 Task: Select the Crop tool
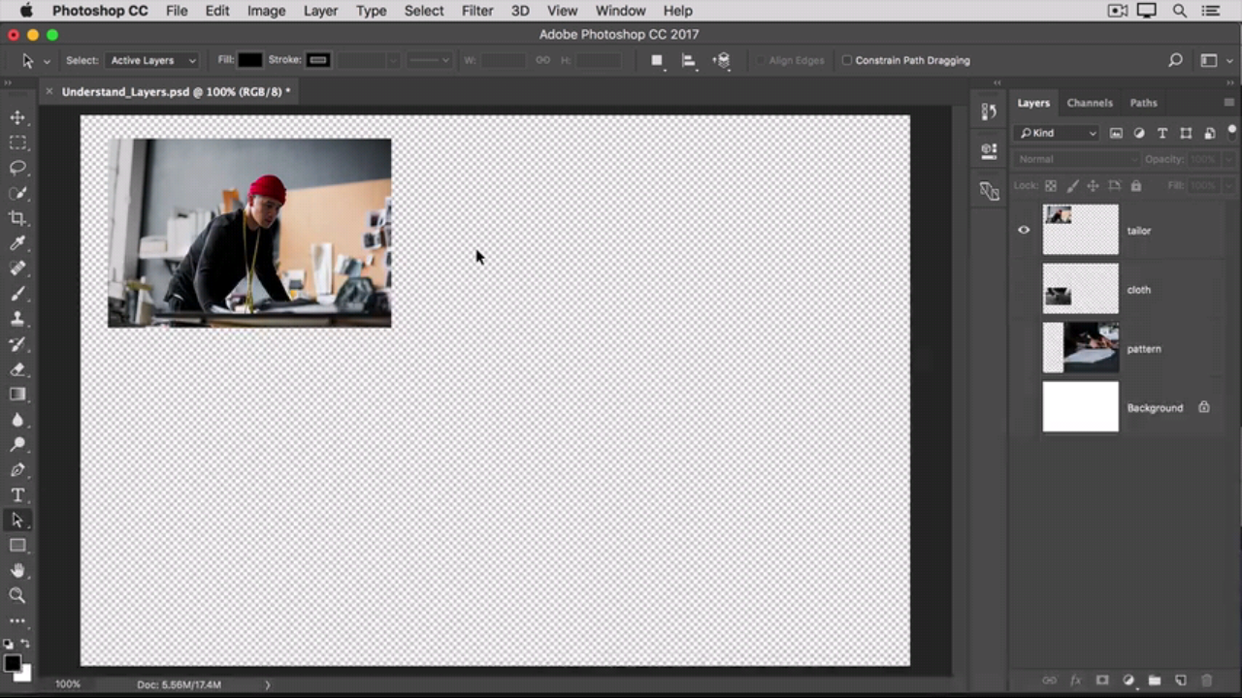click(17, 218)
